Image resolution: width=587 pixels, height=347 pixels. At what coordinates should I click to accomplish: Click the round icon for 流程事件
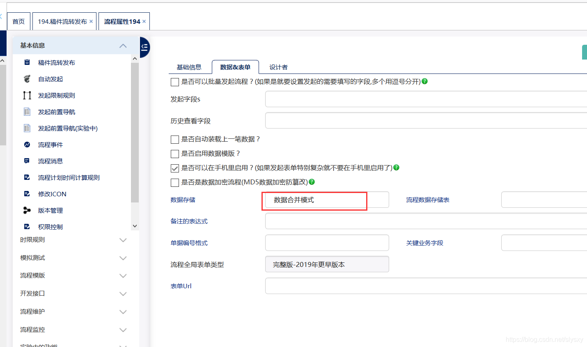[x=27, y=145]
